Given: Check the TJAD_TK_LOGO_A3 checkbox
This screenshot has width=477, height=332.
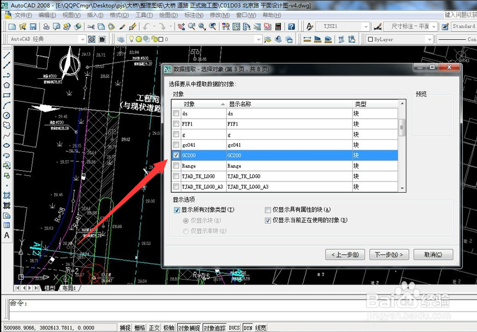Looking at the screenshot, I should 176,187.
